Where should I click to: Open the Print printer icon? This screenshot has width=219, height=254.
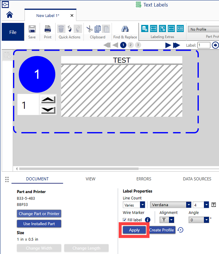tap(48, 29)
